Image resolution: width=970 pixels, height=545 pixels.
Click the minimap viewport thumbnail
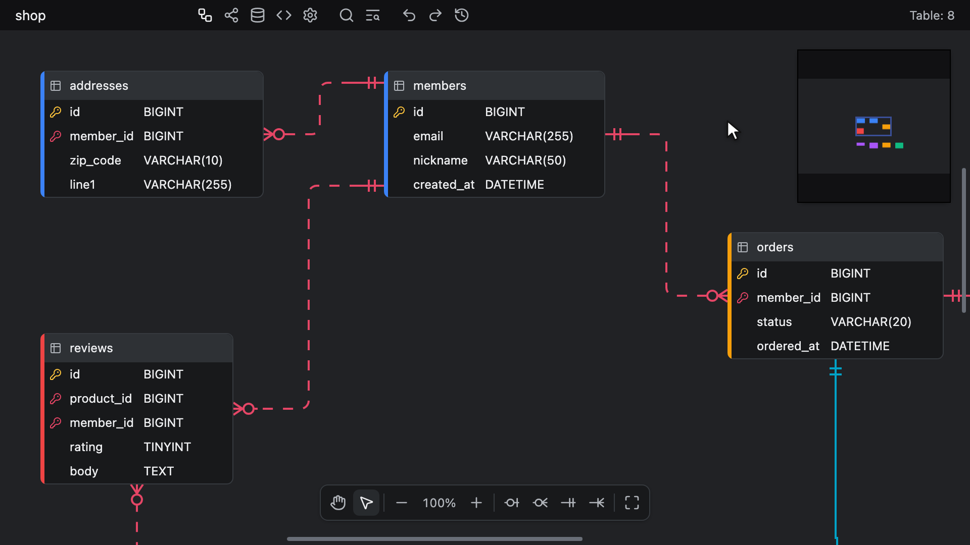click(x=874, y=127)
